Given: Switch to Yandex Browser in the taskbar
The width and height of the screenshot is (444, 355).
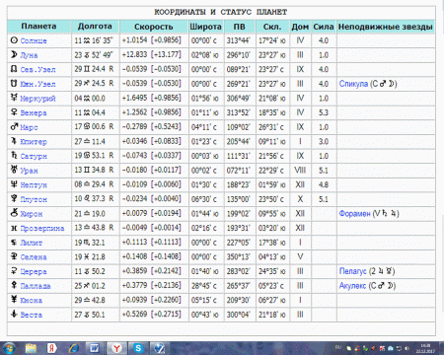Looking at the screenshot, I should point(116,348).
